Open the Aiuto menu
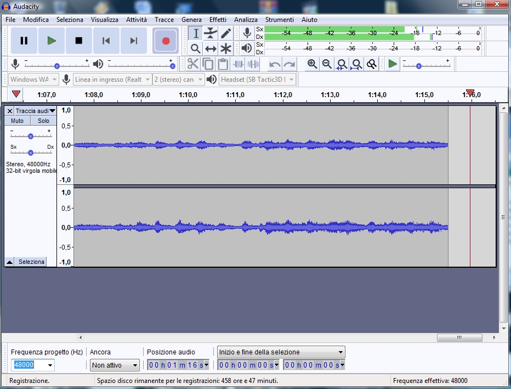 309,20
